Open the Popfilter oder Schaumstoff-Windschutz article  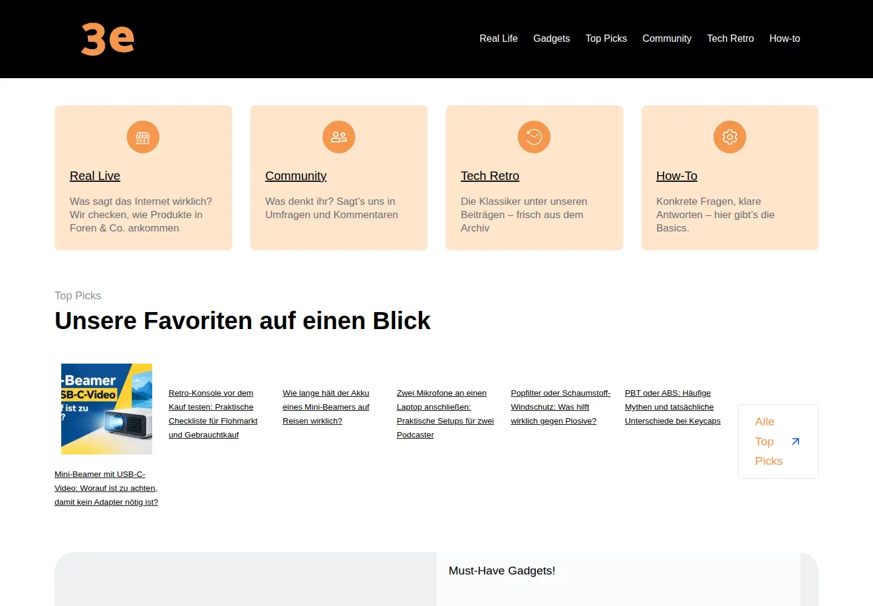(560, 407)
